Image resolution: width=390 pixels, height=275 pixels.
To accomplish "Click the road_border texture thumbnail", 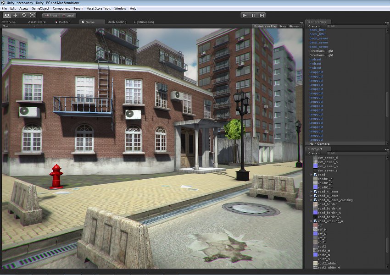I will coord(315,204).
